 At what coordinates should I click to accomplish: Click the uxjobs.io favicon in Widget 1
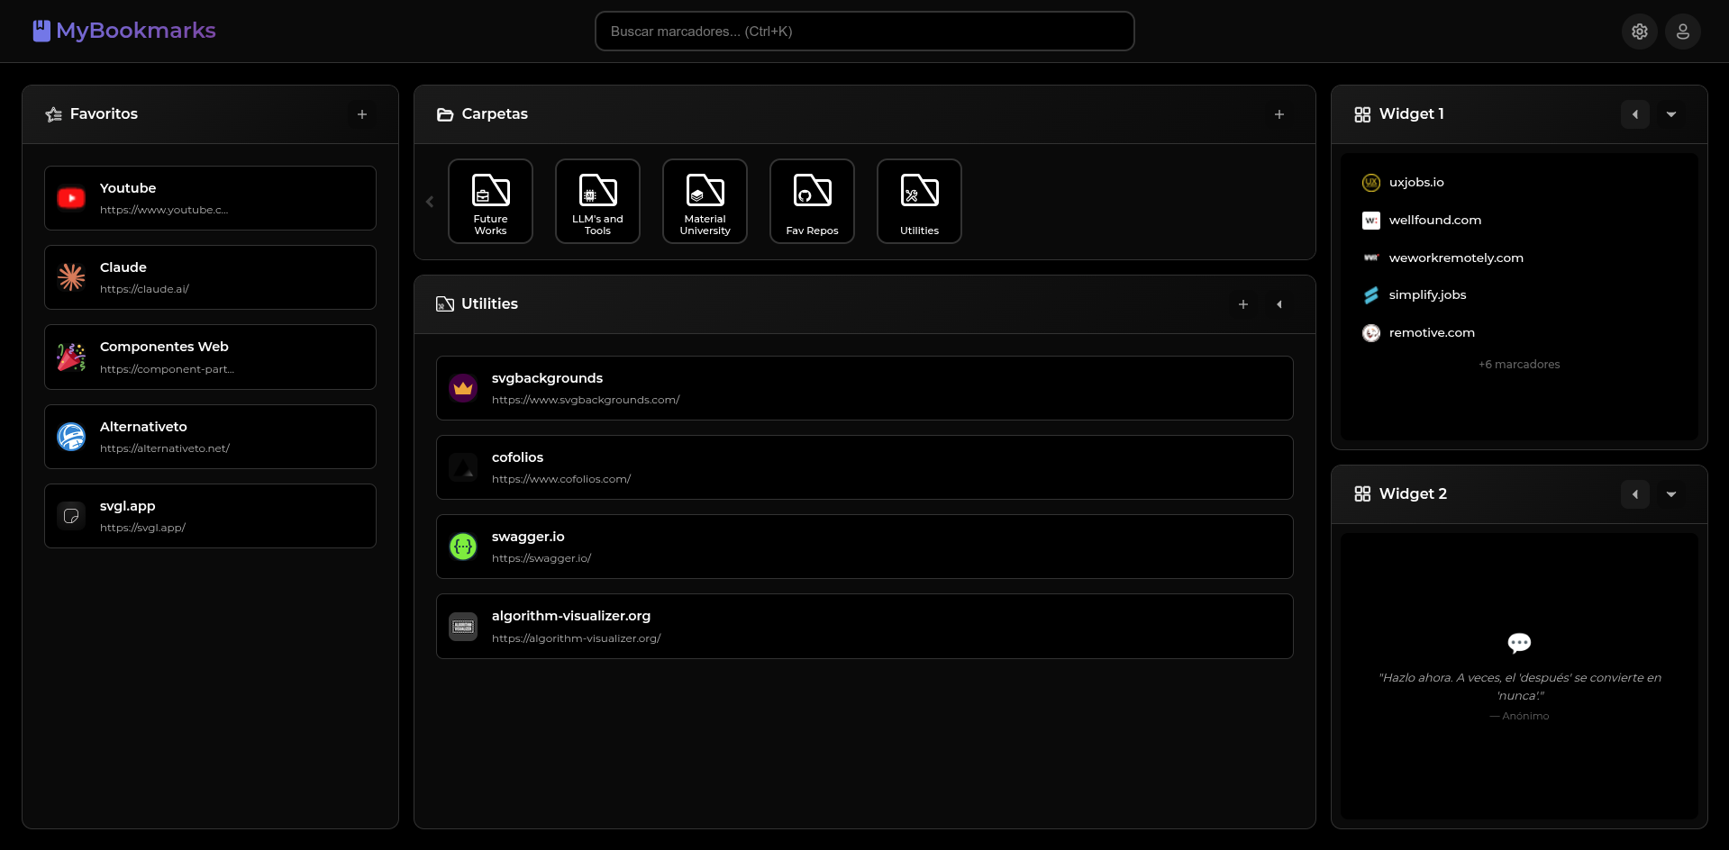coord(1371,183)
